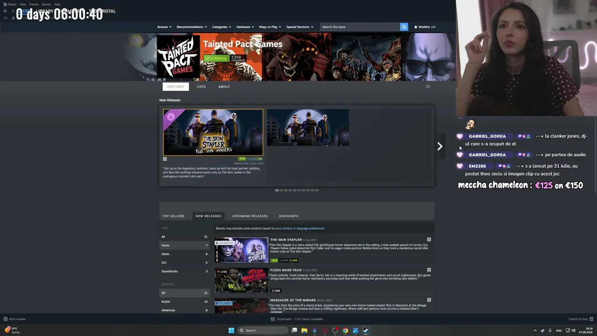Select the New Releases tab

[x=208, y=216]
